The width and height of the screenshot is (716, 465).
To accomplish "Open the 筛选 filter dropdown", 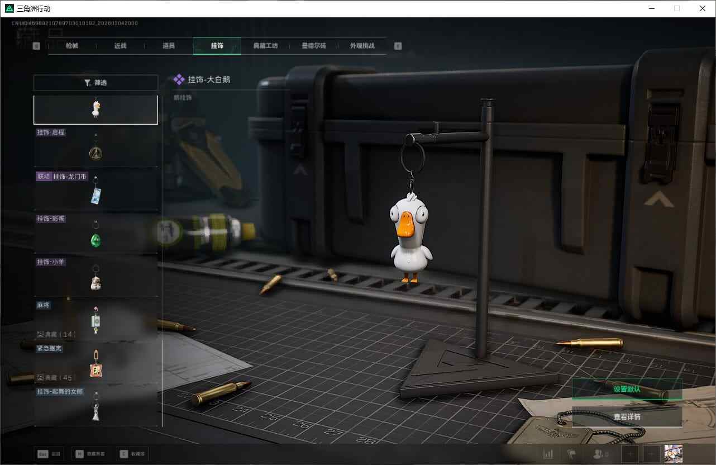I will coord(96,83).
